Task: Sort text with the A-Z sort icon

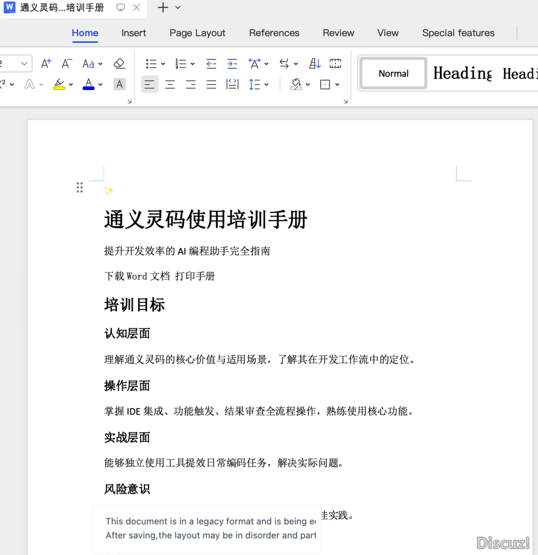Action: point(315,64)
